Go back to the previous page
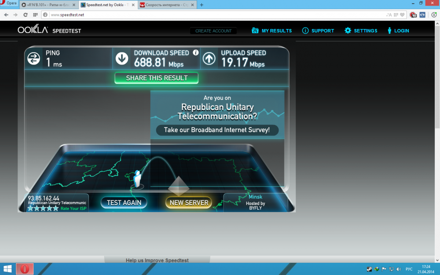This screenshot has height=275, width=440. [x=6, y=15]
